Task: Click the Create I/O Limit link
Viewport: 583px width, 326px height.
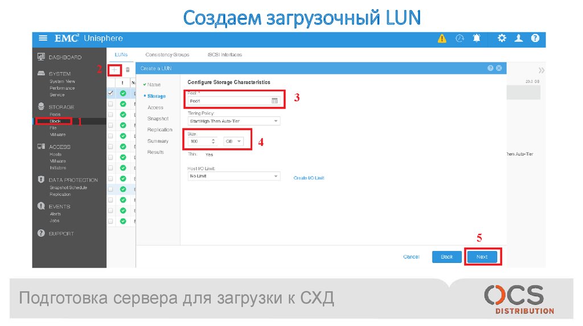Action: pos(309,178)
